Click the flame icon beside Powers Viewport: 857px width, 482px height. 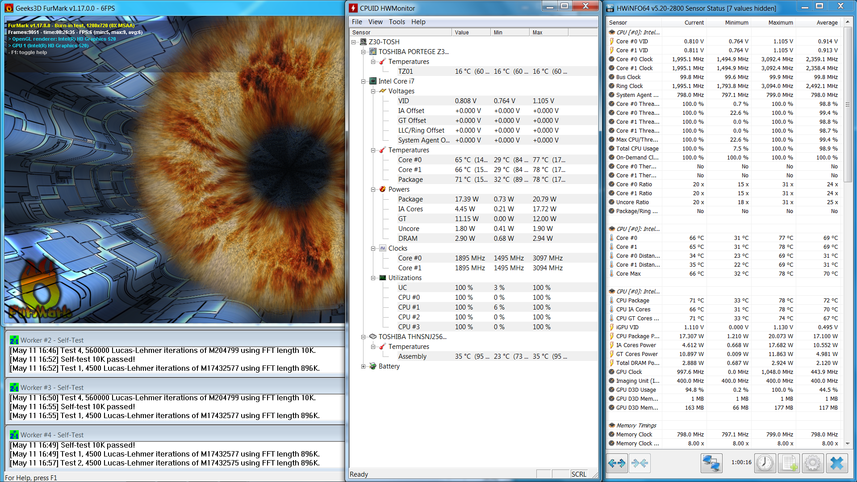pos(383,189)
